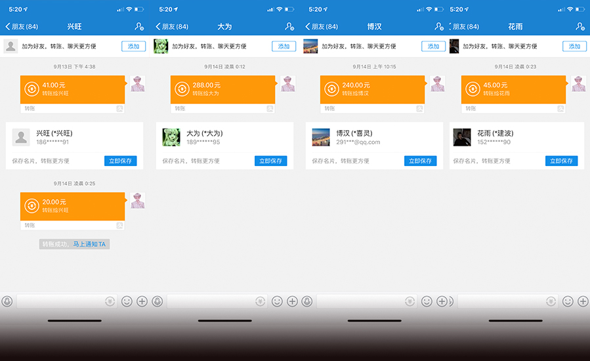The width and height of the screenshot is (590, 361).
Task: Click 添加 button in 大为 chat
Action: tap(284, 47)
